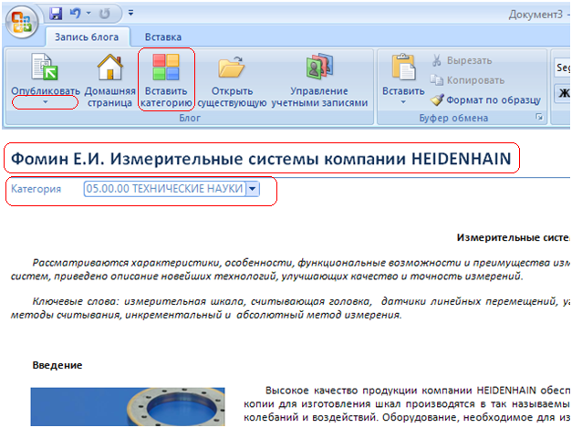Screen dimensions: 572x428
Task: Click the Опубликовать publish icon
Action: 45,67
